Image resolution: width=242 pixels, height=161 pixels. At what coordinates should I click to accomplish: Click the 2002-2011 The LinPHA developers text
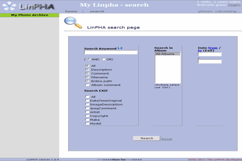click(x=215, y=159)
